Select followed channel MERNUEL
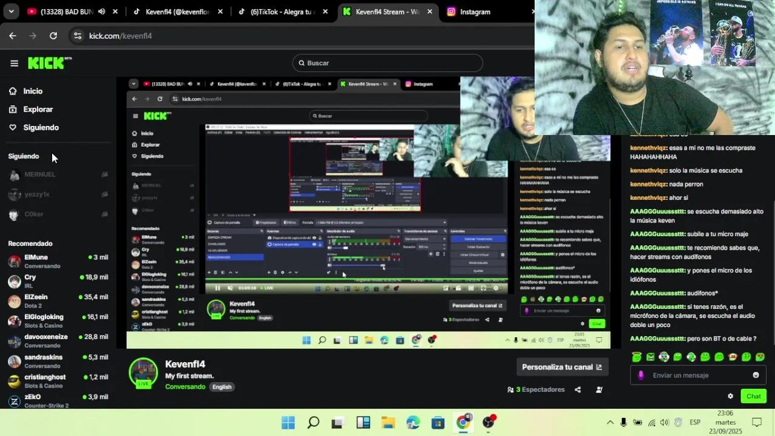This screenshot has height=436, width=775. pyautogui.click(x=58, y=174)
